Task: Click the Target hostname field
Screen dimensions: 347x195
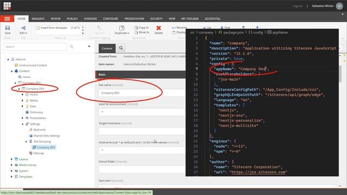Action: coord(142,131)
